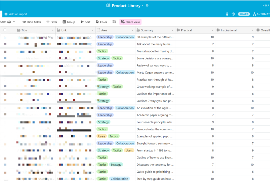
Task: Click the Add or import plus icon
Action: click(x=6, y=14)
